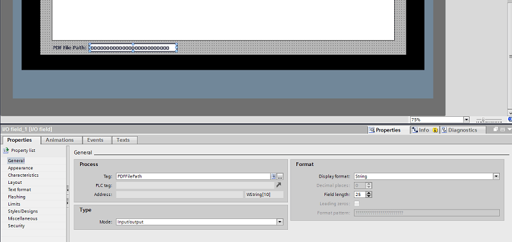Toggle the Leading zeros checkbox

click(357, 204)
